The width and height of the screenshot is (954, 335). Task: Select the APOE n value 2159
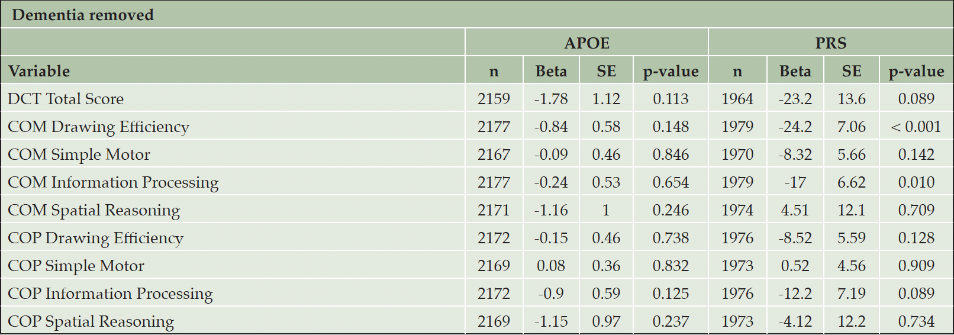(494, 99)
